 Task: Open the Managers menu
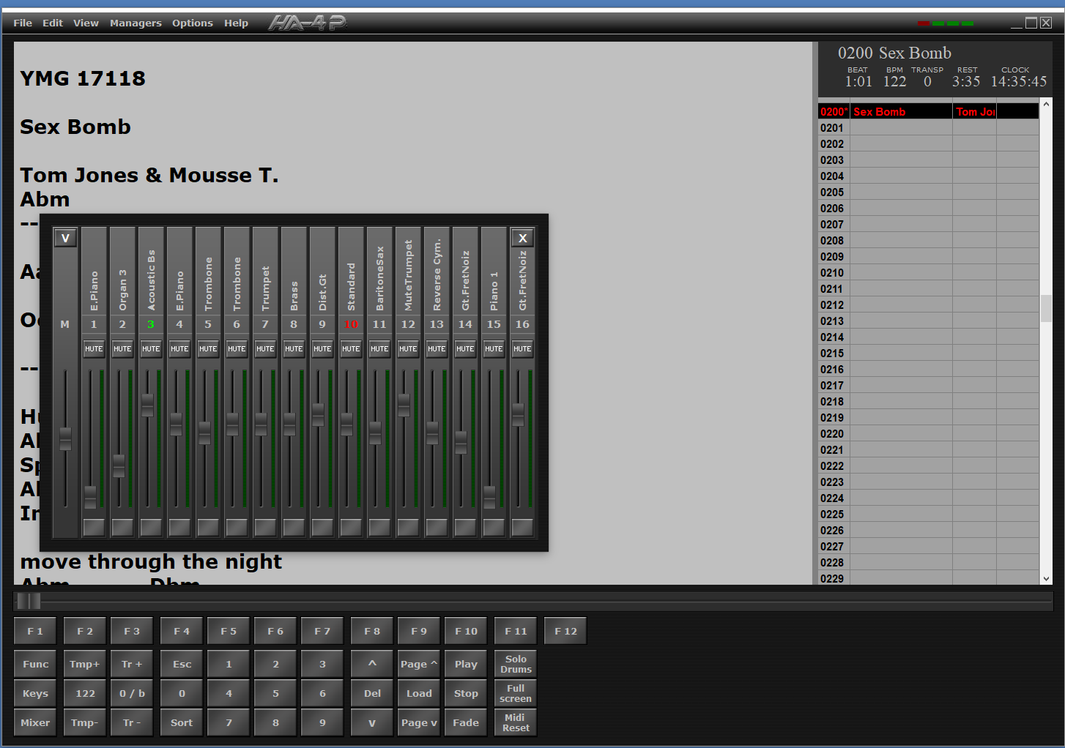(x=136, y=23)
